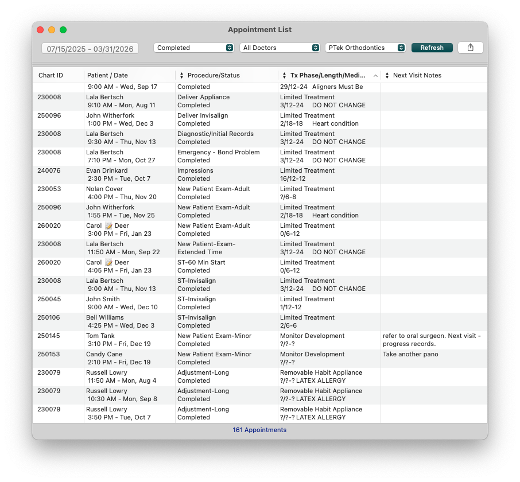Screen dimensions: 520x482
Task: Click Deliver Appliance procedure cell
Action: (204, 97)
